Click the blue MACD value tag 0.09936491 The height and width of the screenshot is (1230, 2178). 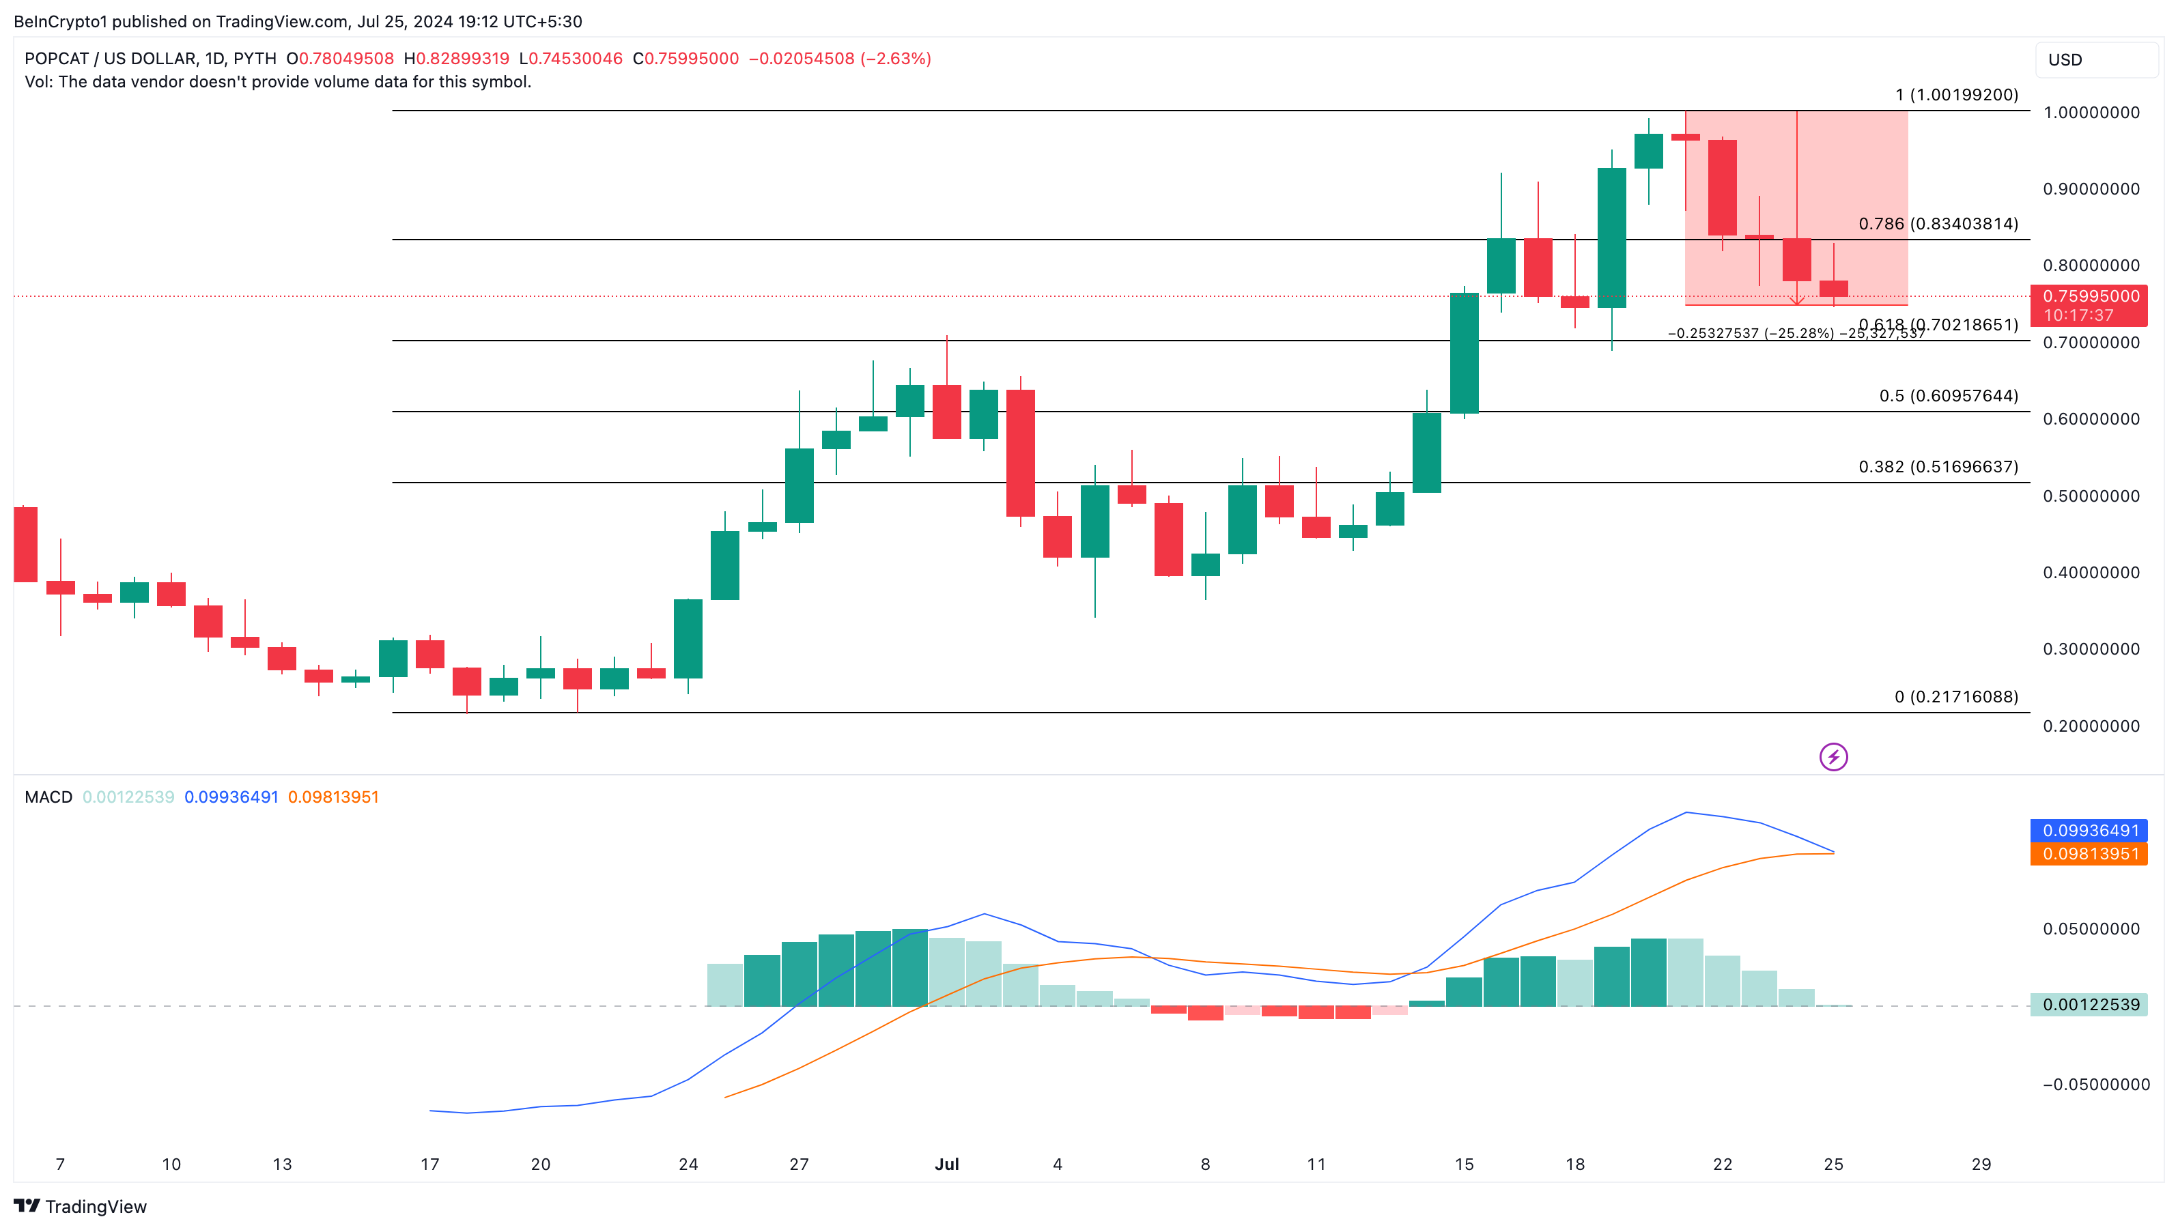click(2089, 830)
